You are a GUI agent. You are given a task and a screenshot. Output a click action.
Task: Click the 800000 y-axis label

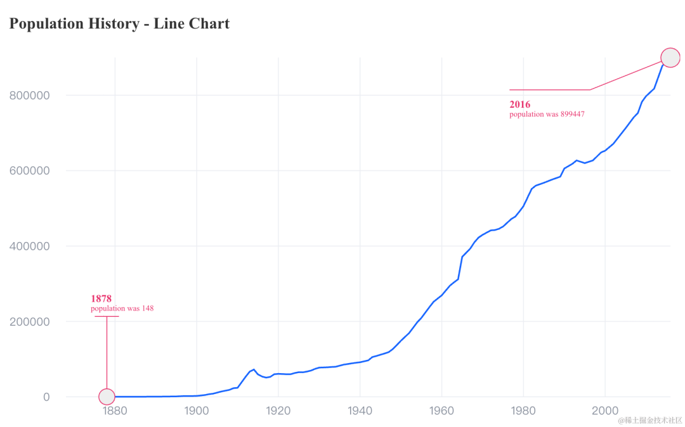pos(30,96)
